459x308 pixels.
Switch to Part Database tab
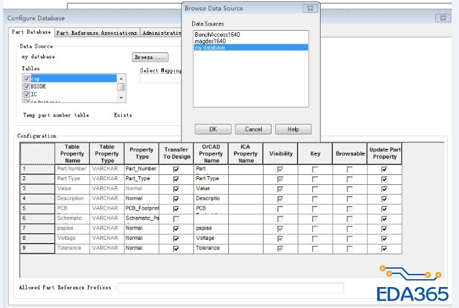[x=31, y=32]
